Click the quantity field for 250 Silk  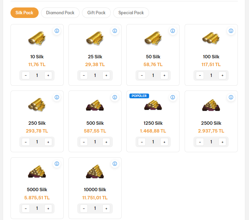click(x=37, y=142)
